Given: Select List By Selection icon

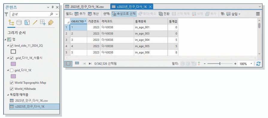Looking at the screenshot, I should [27, 23].
